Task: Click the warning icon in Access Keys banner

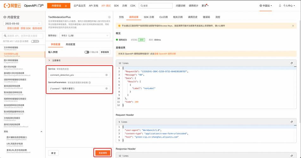Action: (x=119, y=26)
